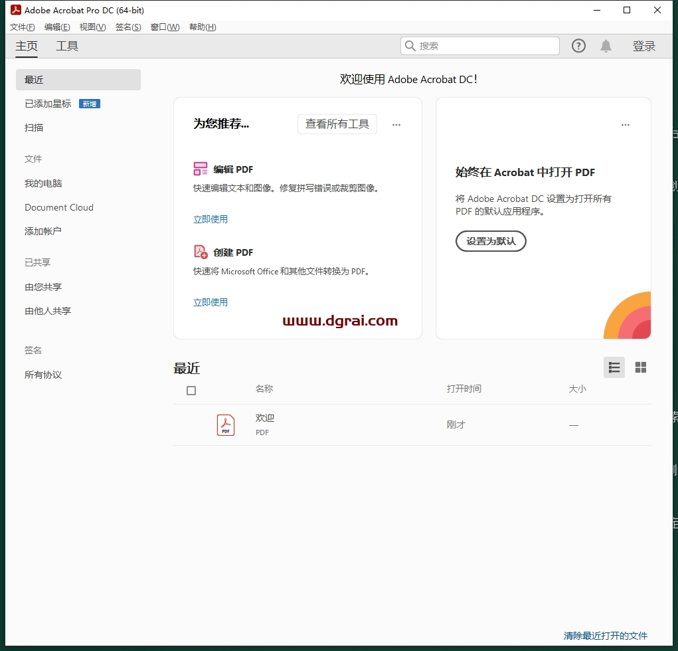This screenshot has height=651, width=678.
Task: Open the help question mark icon
Action: [x=578, y=46]
